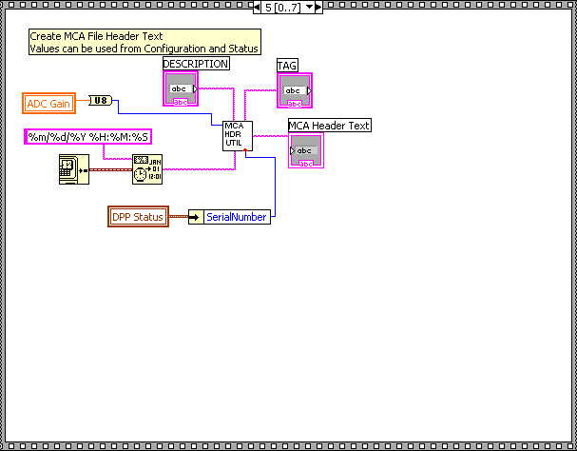
Task: Click the MCA Header Text label
Action: tap(329, 126)
